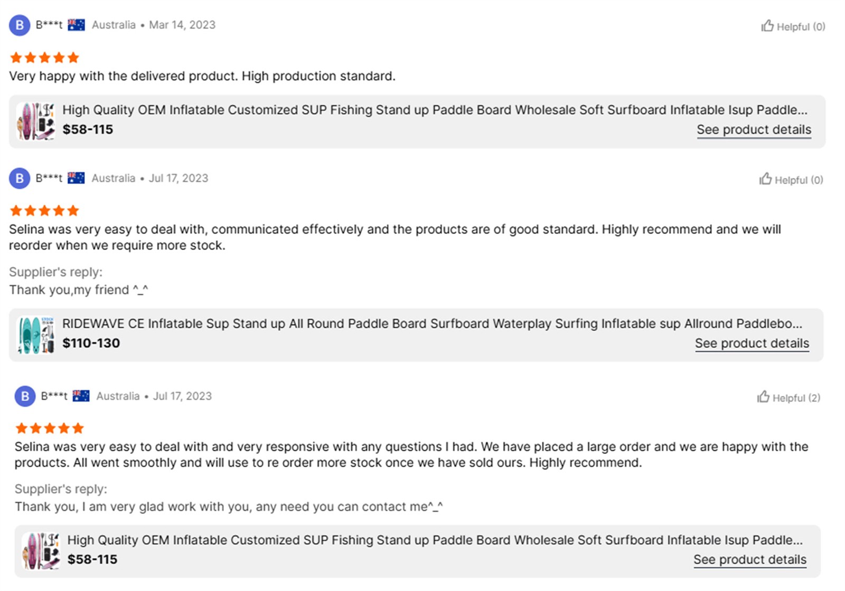This screenshot has width=845, height=591.
Task: Mark the first Jul 17 review as helpful
Action: click(x=765, y=179)
